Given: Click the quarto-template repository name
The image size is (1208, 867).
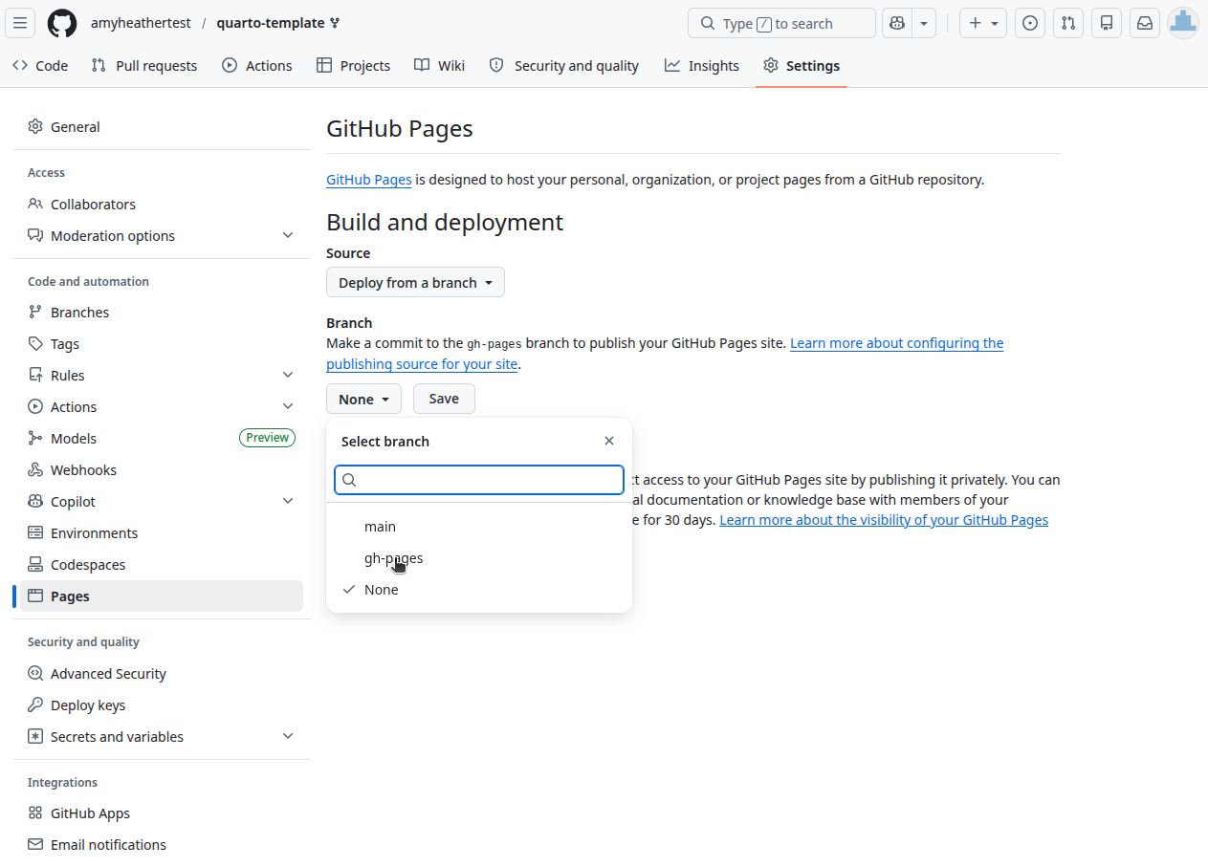Looking at the screenshot, I should coord(271,23).
